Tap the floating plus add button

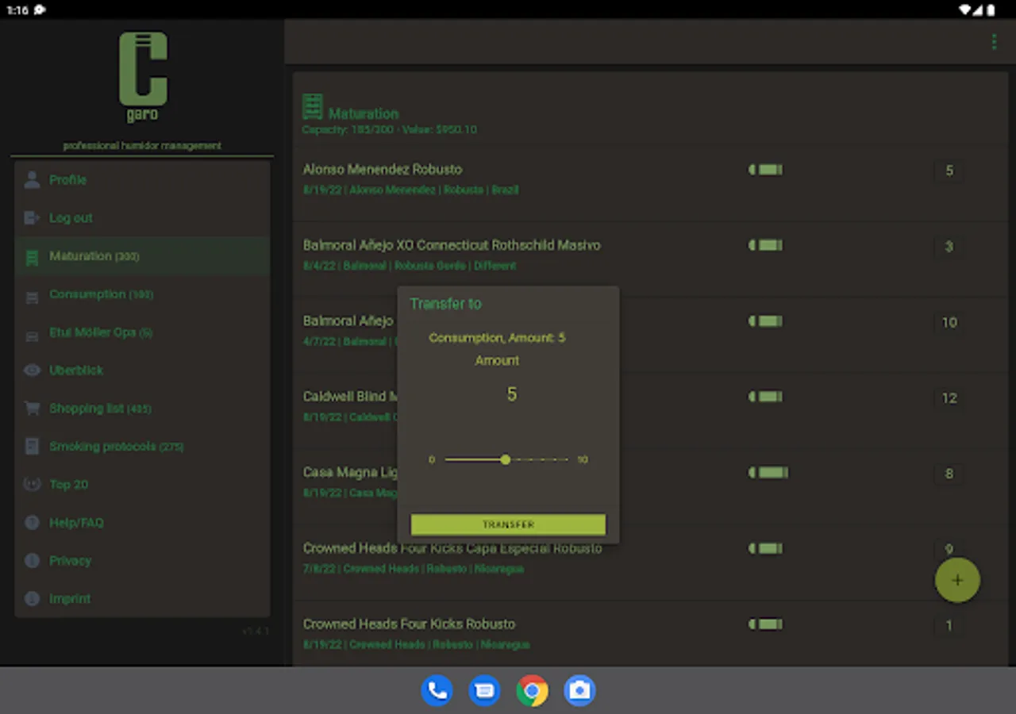pos(957,580)
